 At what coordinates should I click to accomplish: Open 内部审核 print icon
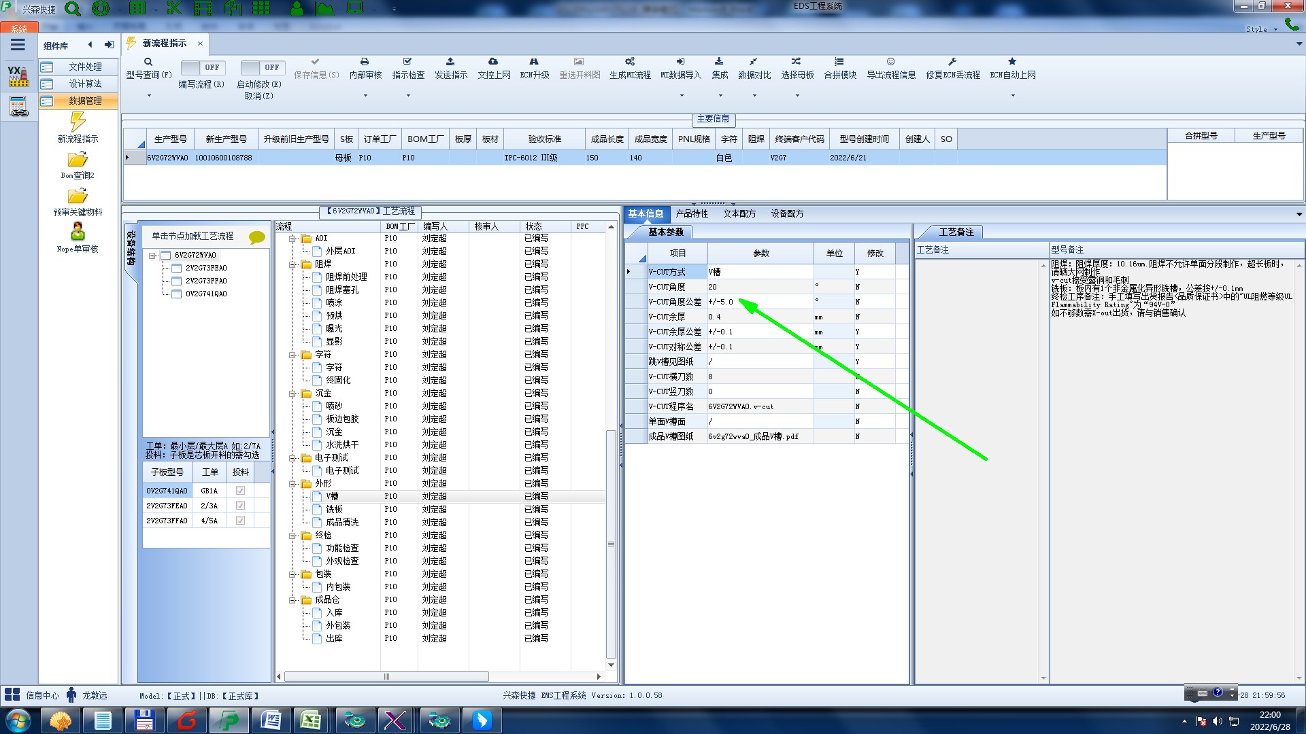click(365, 62)
